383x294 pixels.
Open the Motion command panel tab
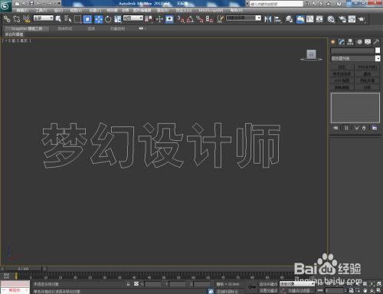[x=359, y=42]
